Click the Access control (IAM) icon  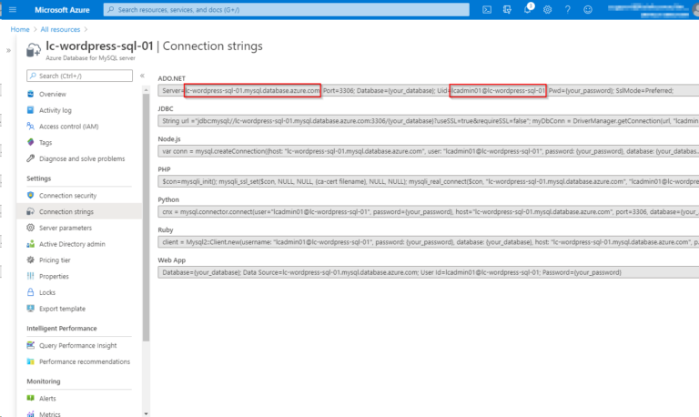click(30, 127)
